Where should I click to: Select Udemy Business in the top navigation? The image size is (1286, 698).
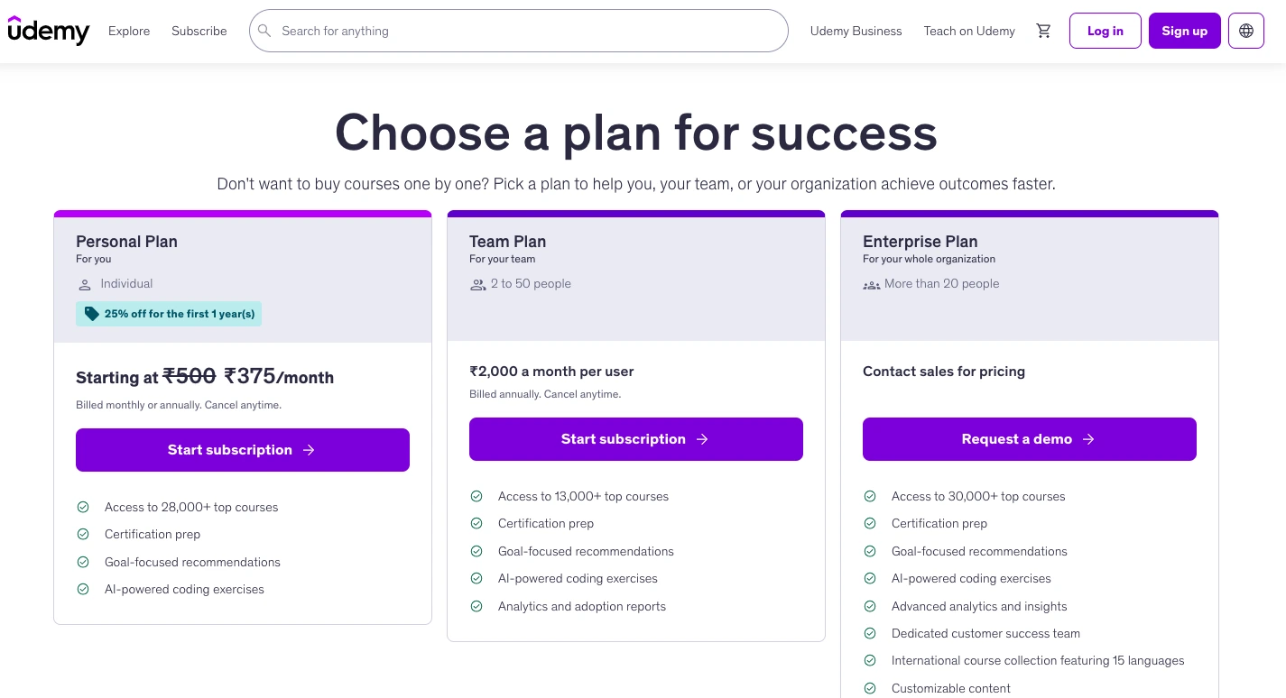click(x=856, y=31)
